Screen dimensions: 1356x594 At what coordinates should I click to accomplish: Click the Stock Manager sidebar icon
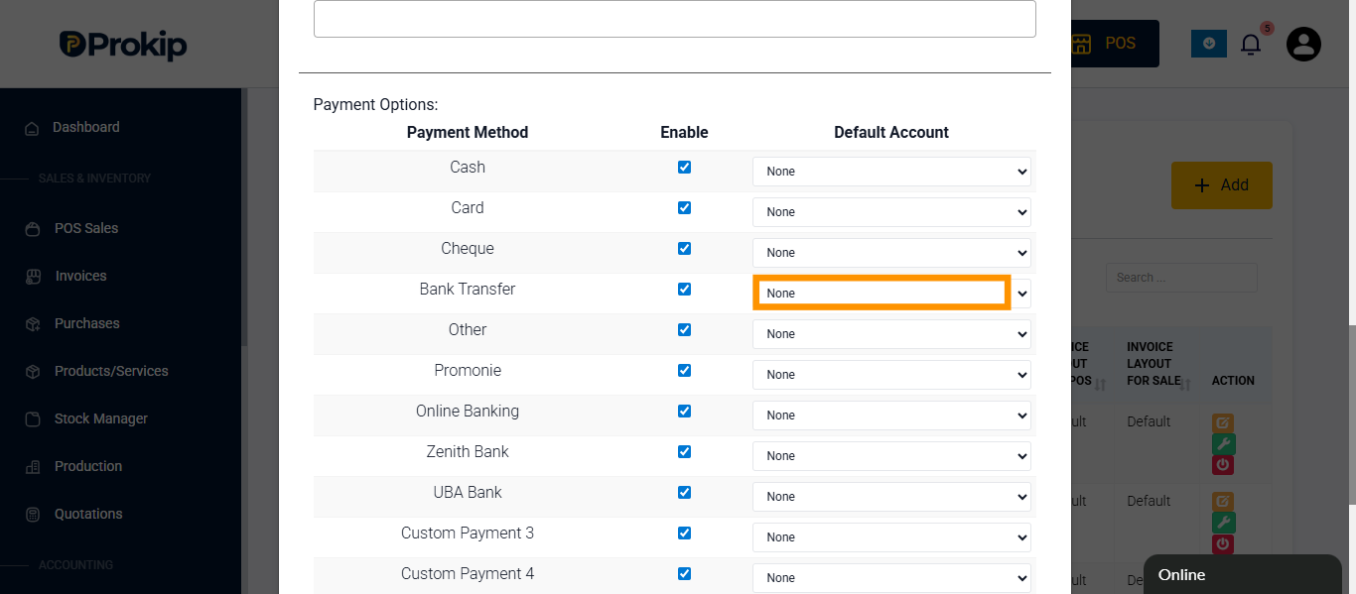pyautogui.click(x=34, y=419)
